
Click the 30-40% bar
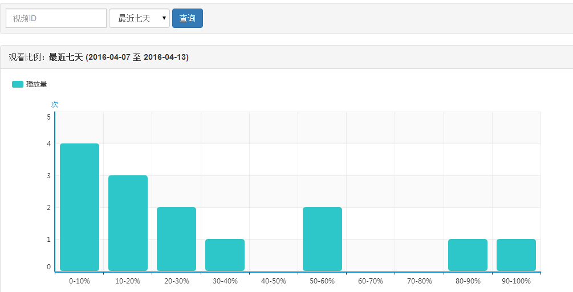tap(225, 255)
